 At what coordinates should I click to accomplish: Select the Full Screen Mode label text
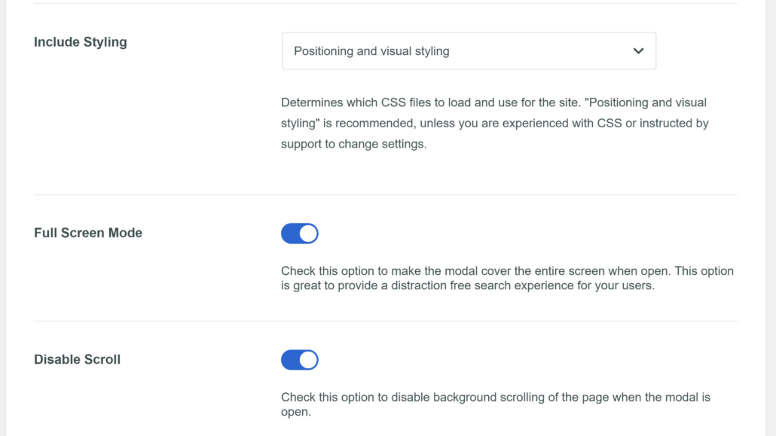pyautogui.click(x=87, y=233)
